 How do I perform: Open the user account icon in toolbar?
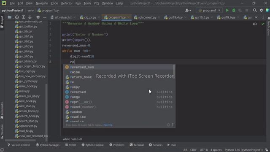(188, 11)
